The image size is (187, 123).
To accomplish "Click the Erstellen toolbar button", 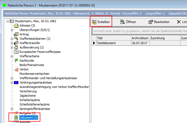I will (x=101, y=22).
